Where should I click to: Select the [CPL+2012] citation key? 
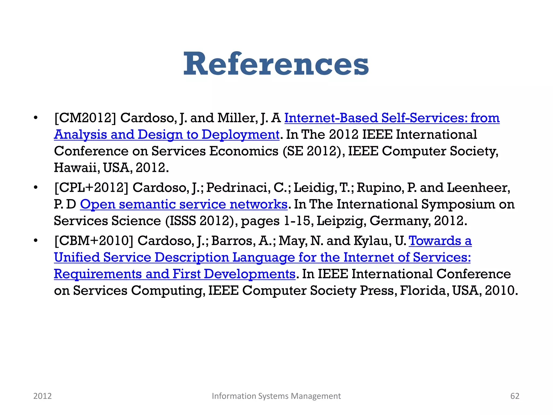pyautogui.click(x=91, y=188)
